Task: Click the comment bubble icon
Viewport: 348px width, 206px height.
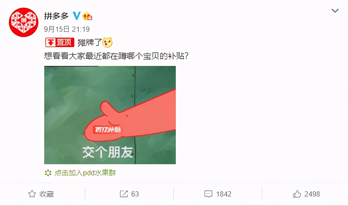Action: [x=208, y=194]
